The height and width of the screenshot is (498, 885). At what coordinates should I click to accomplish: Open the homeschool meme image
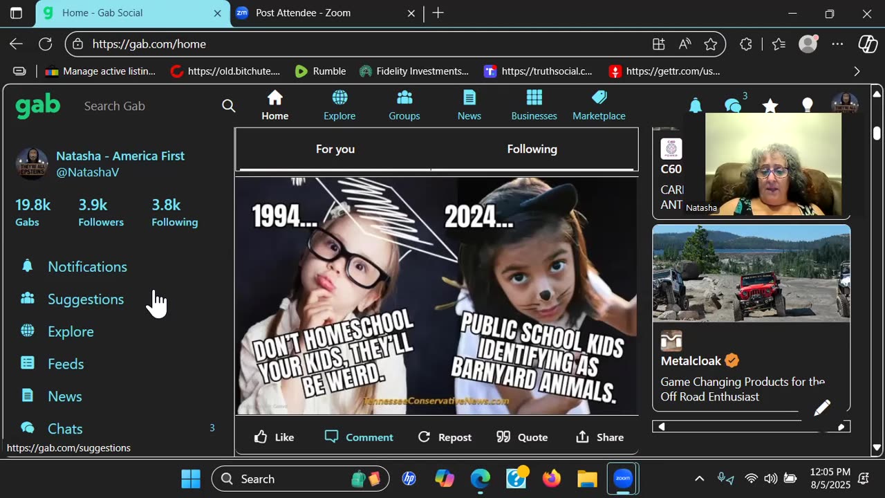tap(436, 296)
